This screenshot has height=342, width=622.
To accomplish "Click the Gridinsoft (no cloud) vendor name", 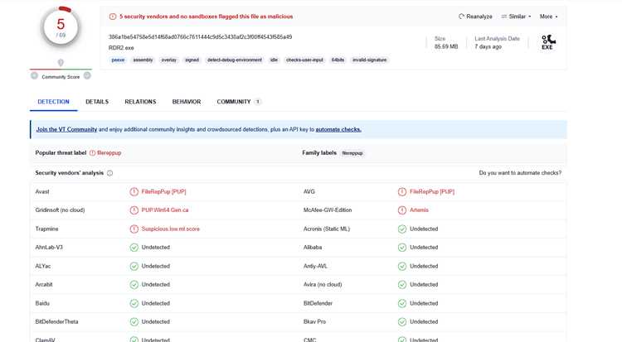I will pyautogui.click(x=60, y=210).
